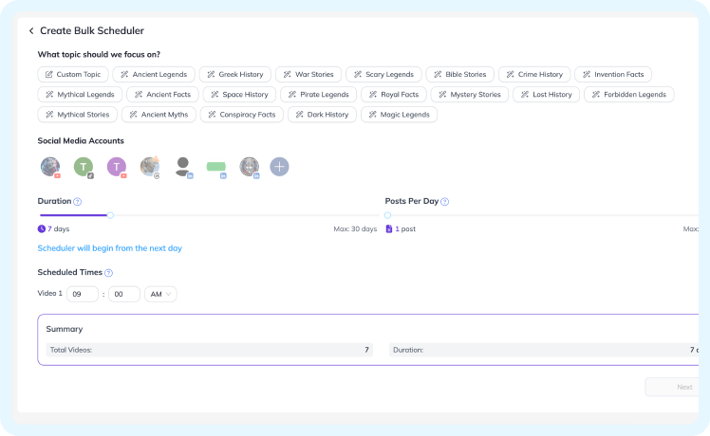Image resolution: width=710 pixels, height=436 pixels.
Task: Select the Conspiracy Facts topic chip
Action: [x=240, y=115]
